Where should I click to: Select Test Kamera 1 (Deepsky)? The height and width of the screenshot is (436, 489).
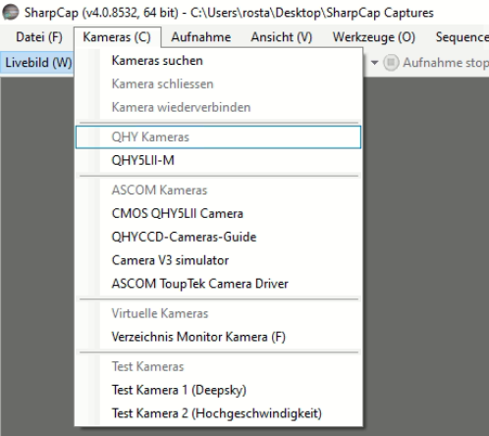point(218,390)
